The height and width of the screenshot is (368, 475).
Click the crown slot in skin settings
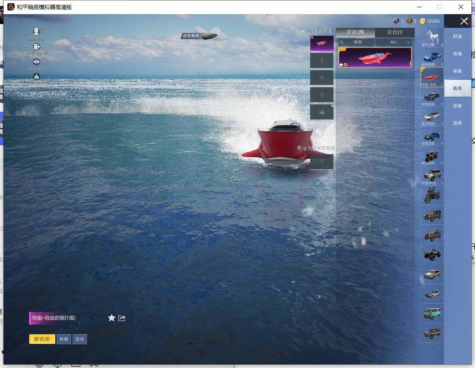pos(322,112)
